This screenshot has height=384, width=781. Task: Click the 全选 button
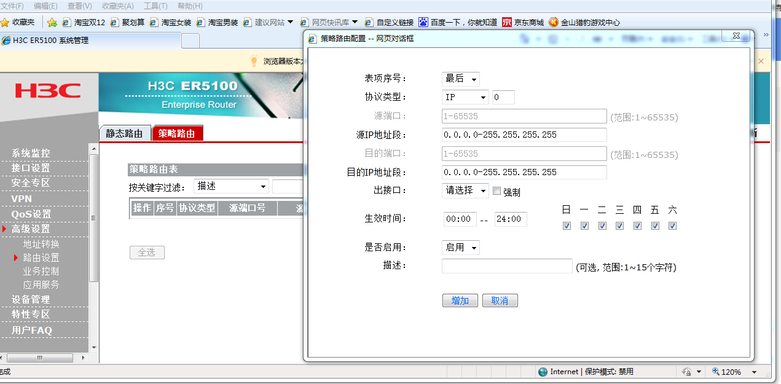click(147, 253)
